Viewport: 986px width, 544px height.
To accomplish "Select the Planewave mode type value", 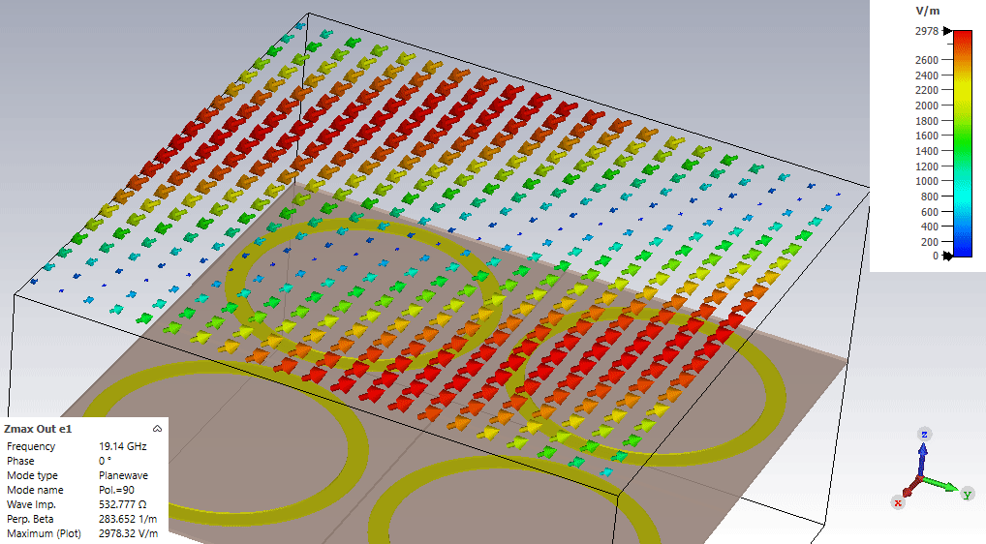I will [123, 475].
